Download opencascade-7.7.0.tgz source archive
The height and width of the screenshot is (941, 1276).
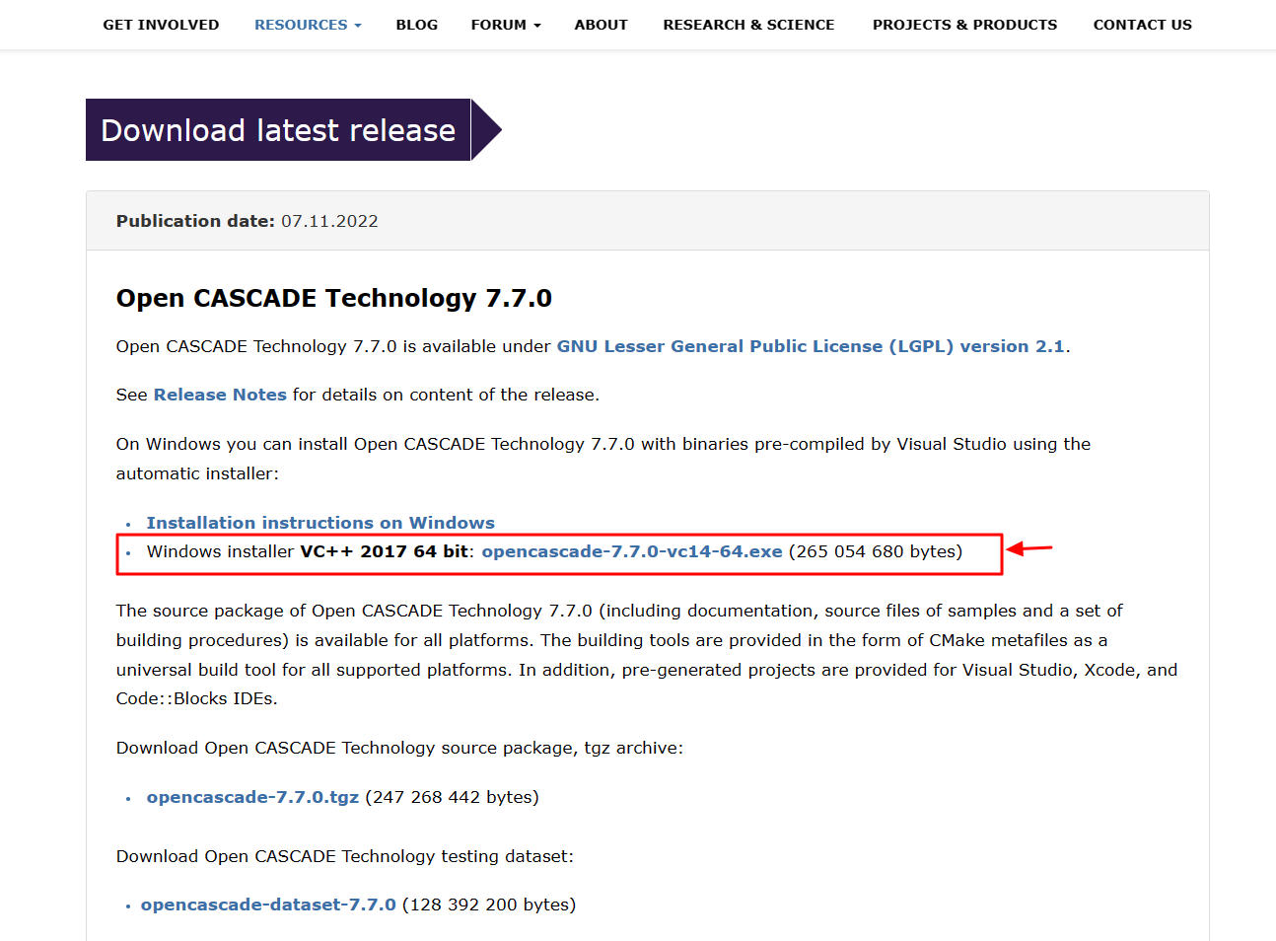[x=252, y=797]
